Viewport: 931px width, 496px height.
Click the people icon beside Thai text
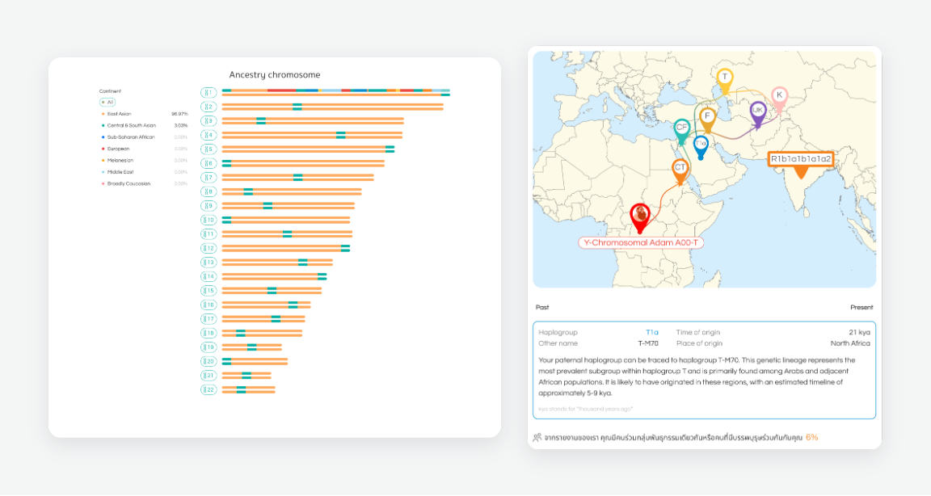(537, 438)
